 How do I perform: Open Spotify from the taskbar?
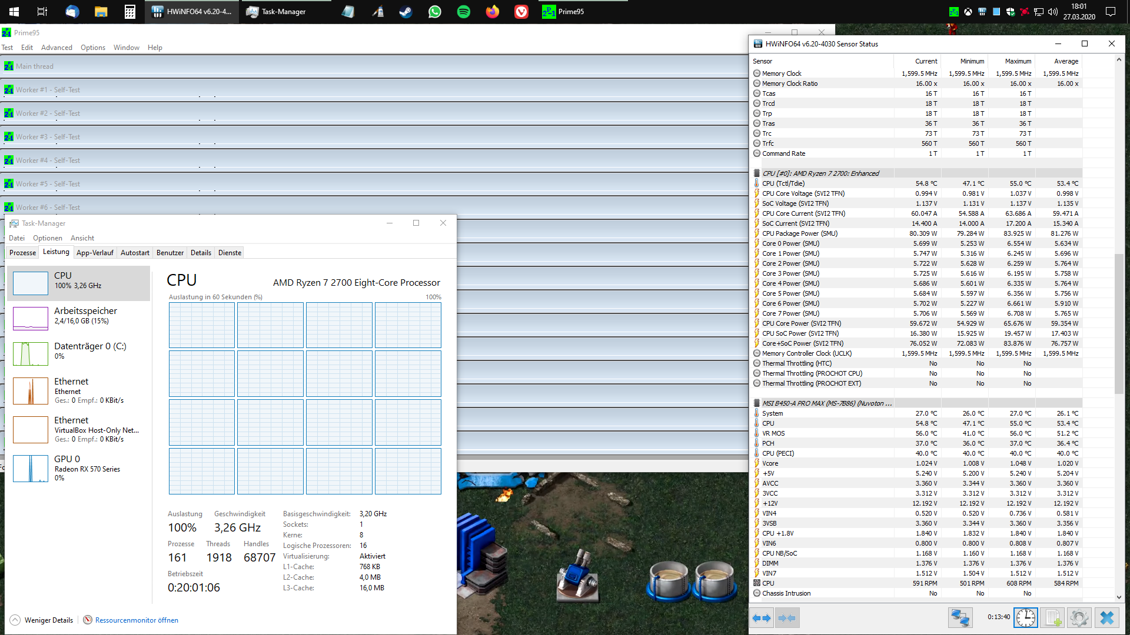click(x=464, y=12)
